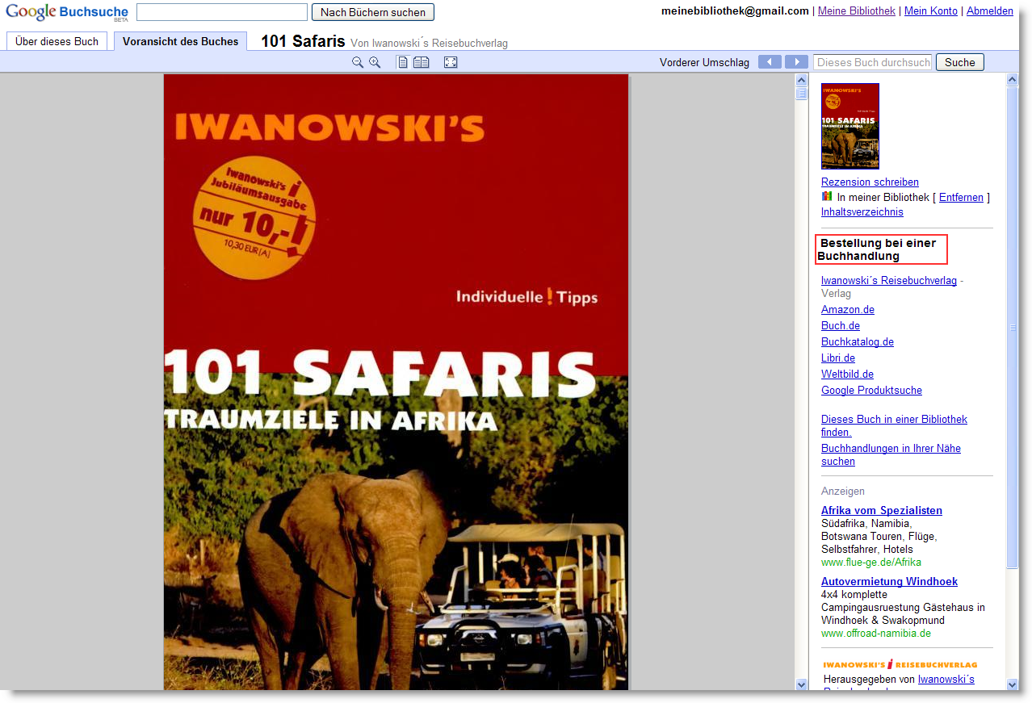The height and width of the screenshot is (703, 1032).
Task: Go to previous page arrow button
Action: point(770,62)
